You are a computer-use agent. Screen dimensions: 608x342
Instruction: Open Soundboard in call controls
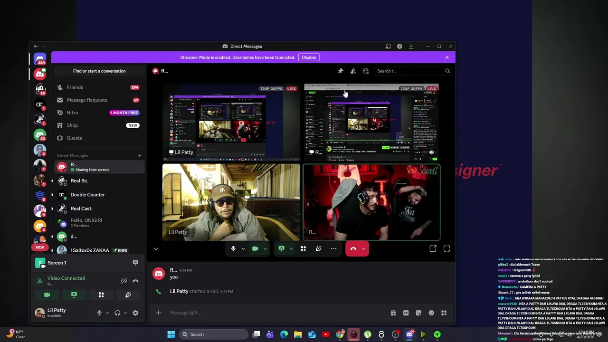318,248
